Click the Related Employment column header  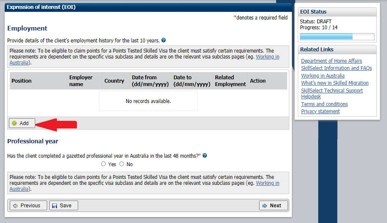tap(230, 81)
